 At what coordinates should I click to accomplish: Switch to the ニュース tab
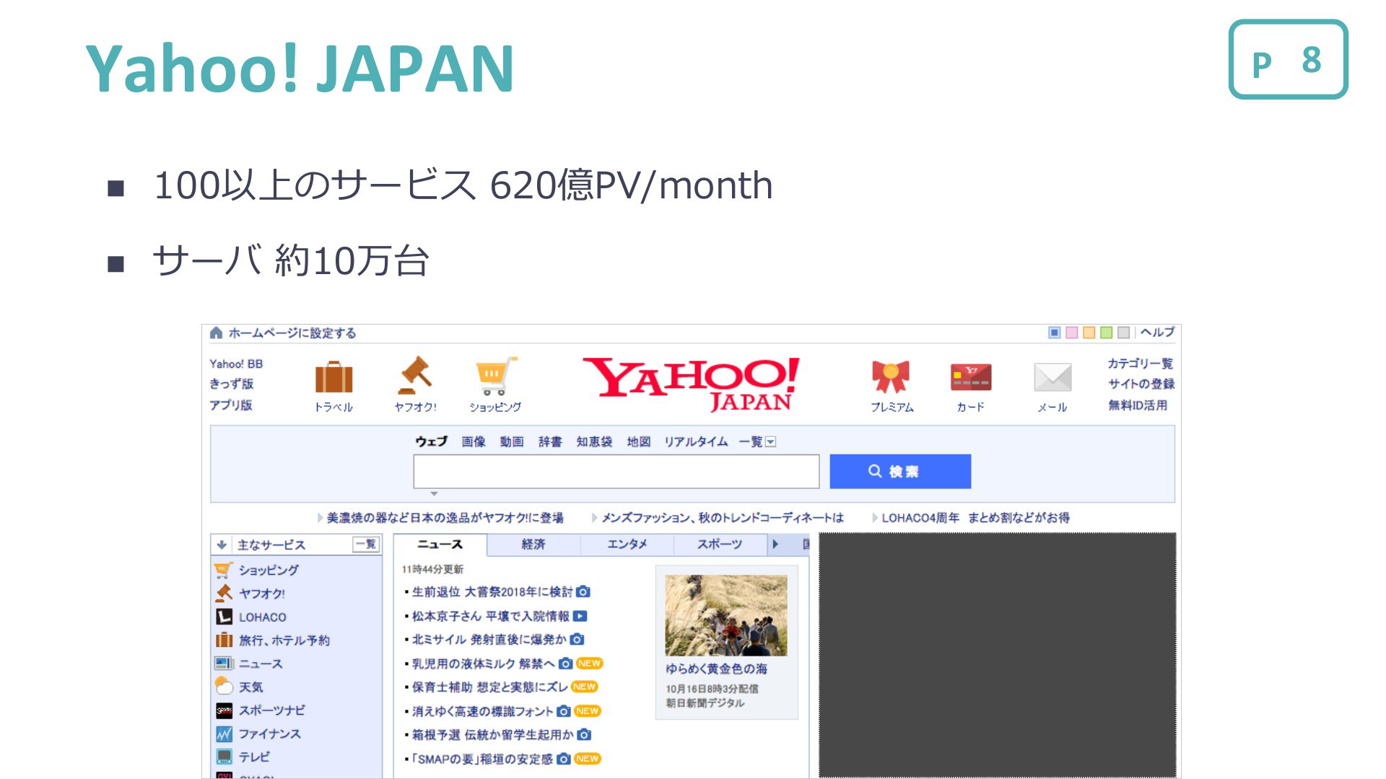tap(440, 545)
